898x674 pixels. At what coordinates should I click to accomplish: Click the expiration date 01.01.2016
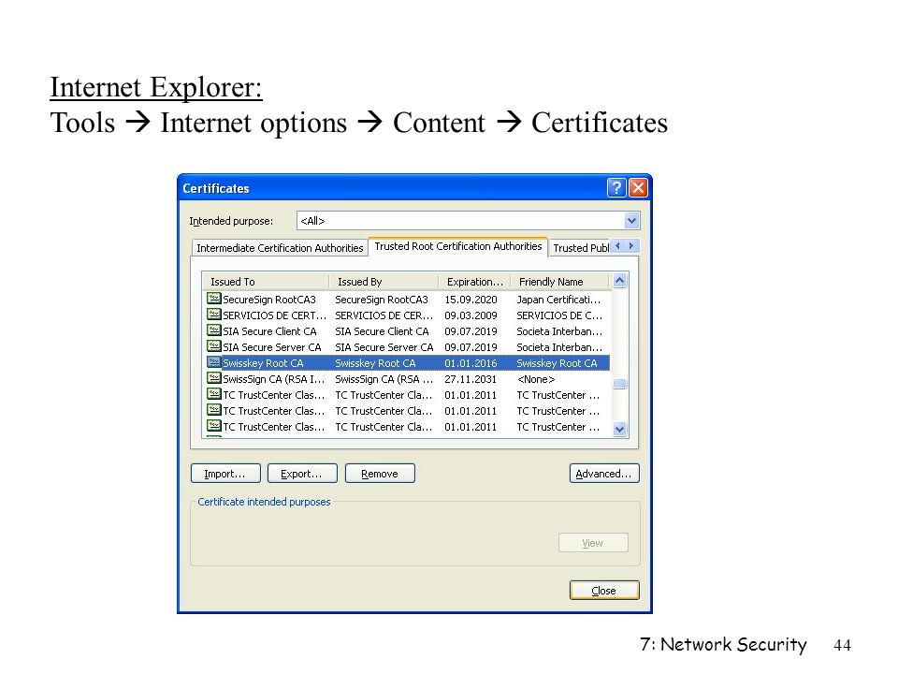[x=471, y=363]
